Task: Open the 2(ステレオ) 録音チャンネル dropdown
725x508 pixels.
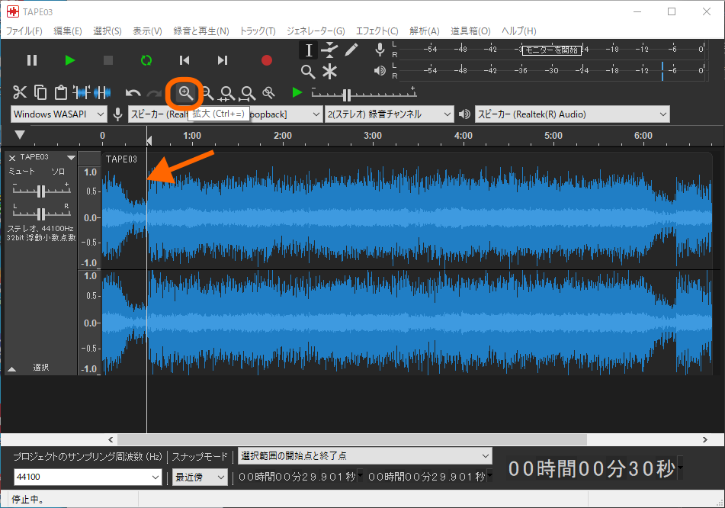Action: [x=389, y=114]
